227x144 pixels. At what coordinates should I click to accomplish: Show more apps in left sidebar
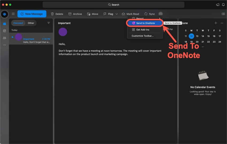(5, 45)
